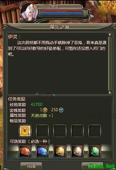The height and width of the screenshot is (170, 116).
Task: Click the 噬牛之鬼 quest title bar
Action: click(x=59, y=27)
